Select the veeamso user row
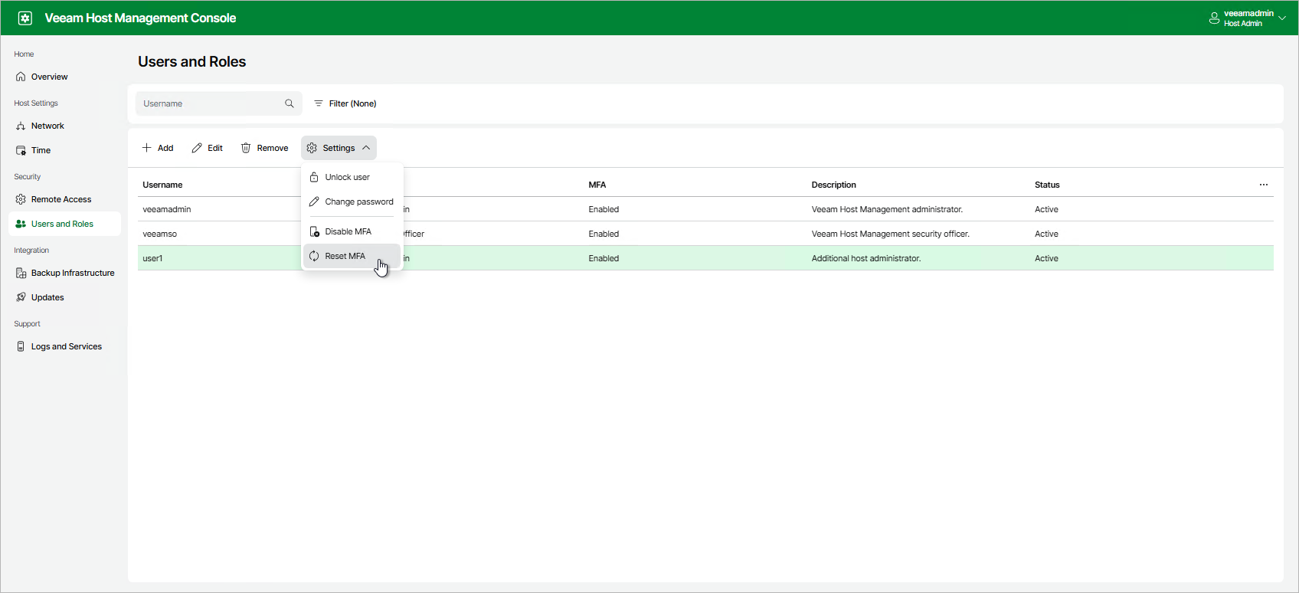This screenshot has height=593, width=1299. [705, 234]
